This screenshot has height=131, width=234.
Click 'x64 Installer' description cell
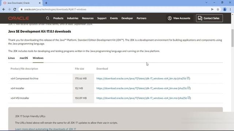pos(17,88)
